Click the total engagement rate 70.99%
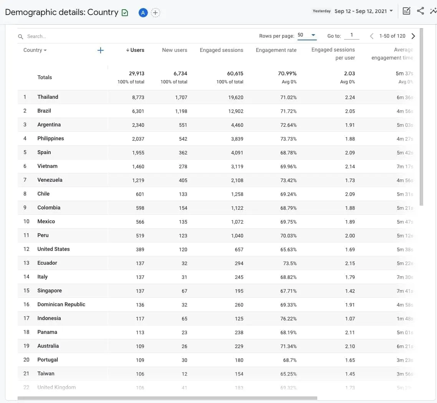 pyautogui.click(x=287, y=74)
